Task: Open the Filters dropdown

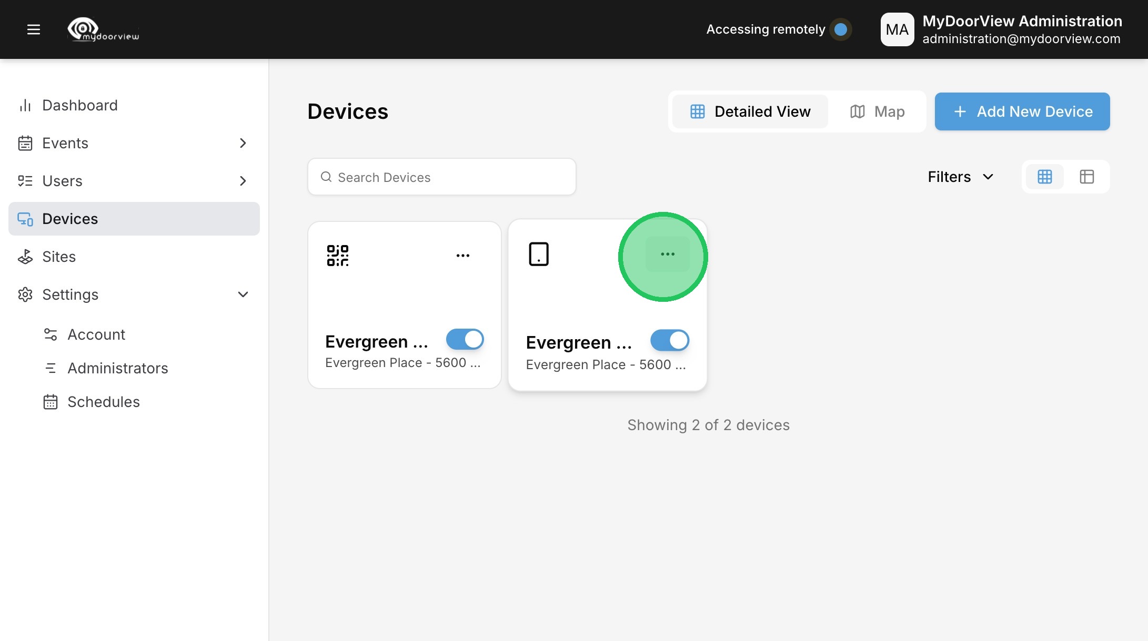Action: tap(960, 177)
